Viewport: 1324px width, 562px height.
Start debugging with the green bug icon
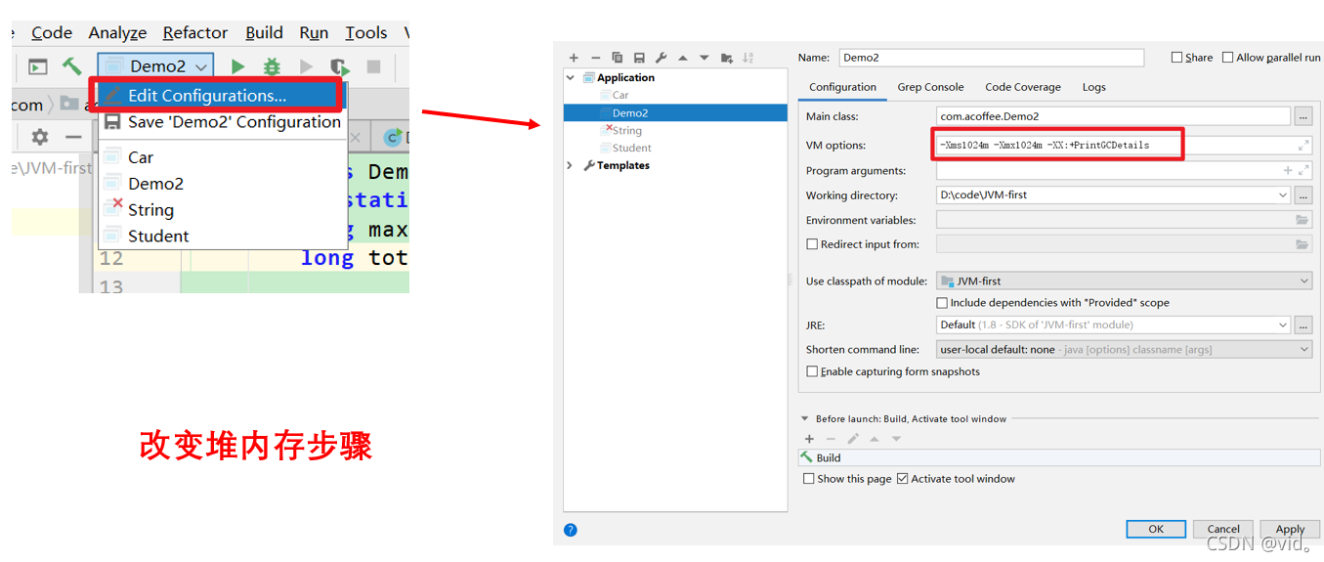[272, 66]
